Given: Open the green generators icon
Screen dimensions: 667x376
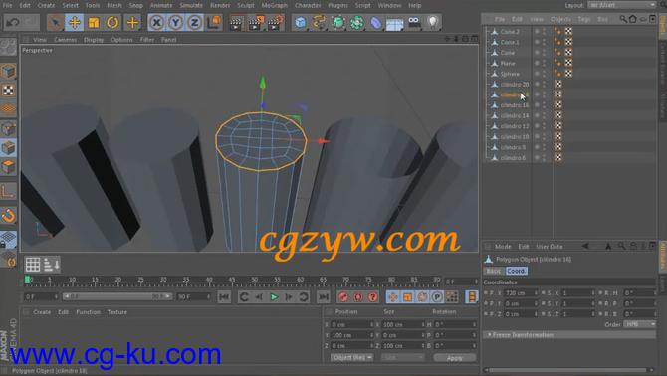Looking at the screenshot, I should (338, 23).
